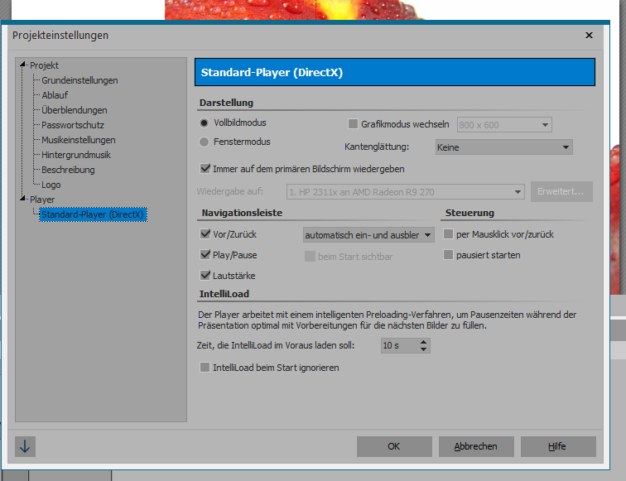This screenshot has height=481, width=626.
Task: Increase IntelliLoad time with up arrow
Action: [424, 341]
